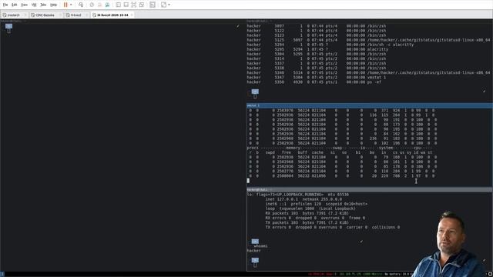
Task: Close the leftmost VM tab
Action: coord(25,15)
